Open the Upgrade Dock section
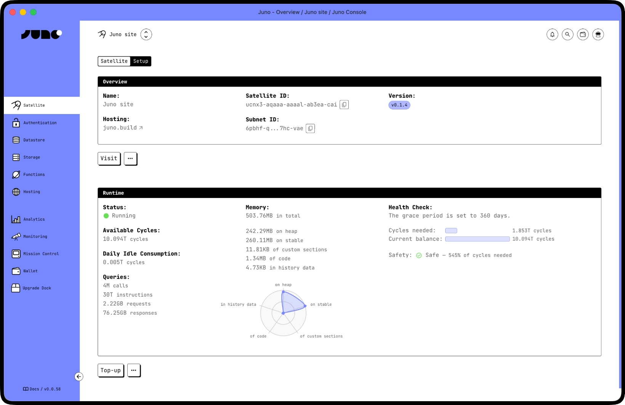Image resolution: width=625 pixels, height=405 pixels. [x=16, y=288]
